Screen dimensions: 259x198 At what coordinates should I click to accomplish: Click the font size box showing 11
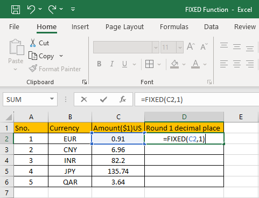point(169,47)
